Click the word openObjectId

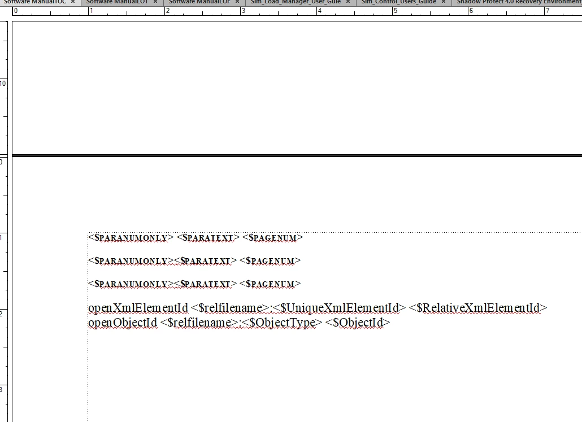click(123, 323)
